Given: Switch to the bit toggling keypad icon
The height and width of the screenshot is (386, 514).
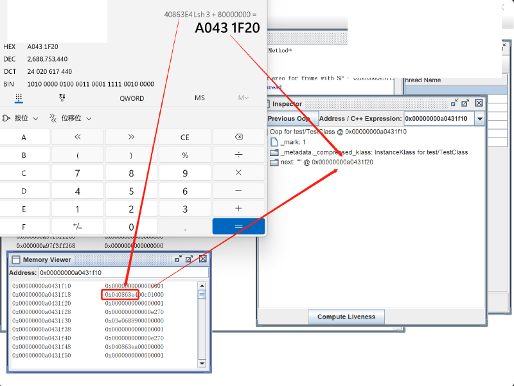Looking at the screenshot, I should pos(62,98).
